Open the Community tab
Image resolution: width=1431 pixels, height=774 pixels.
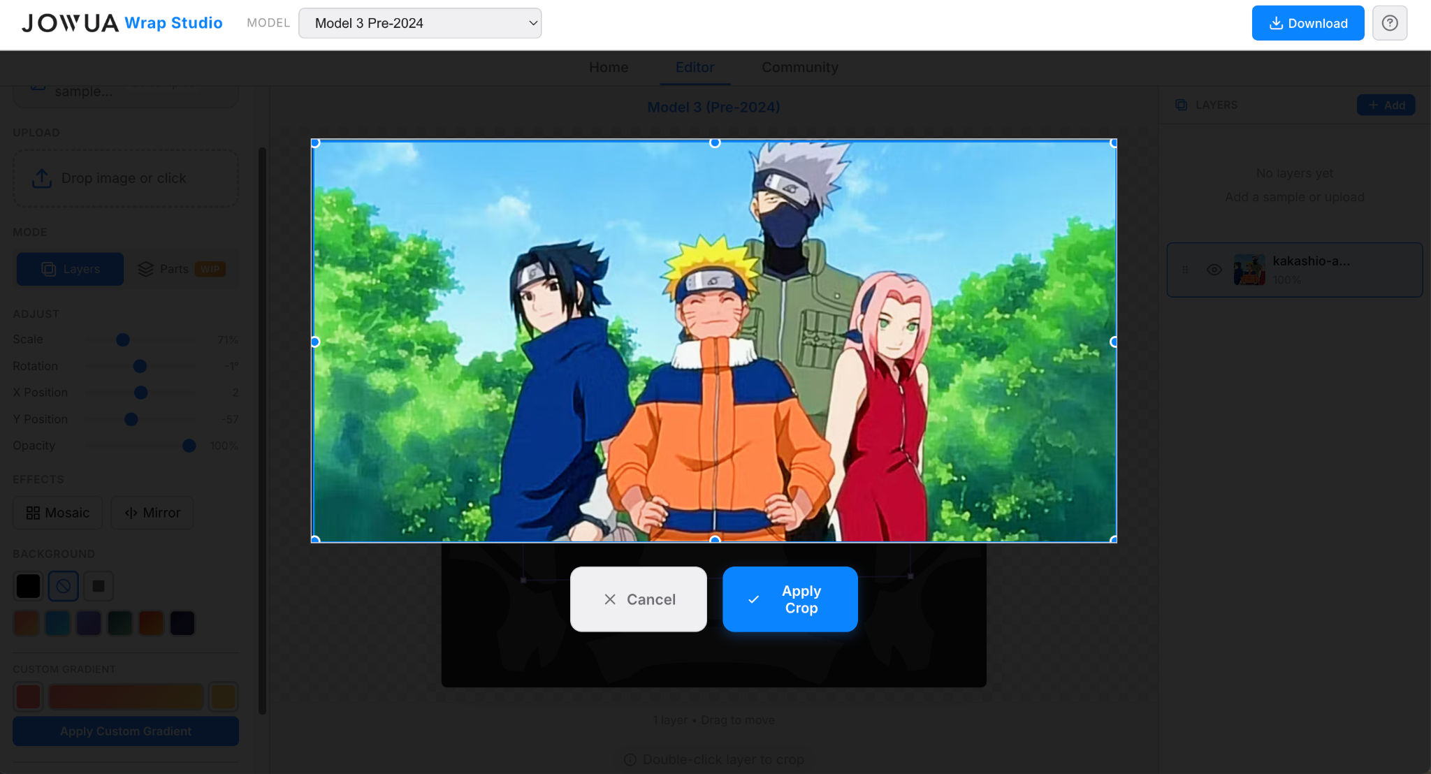coord(799,67)
